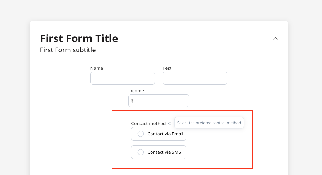Click the Contact via SMS label text

click(164, 152)
